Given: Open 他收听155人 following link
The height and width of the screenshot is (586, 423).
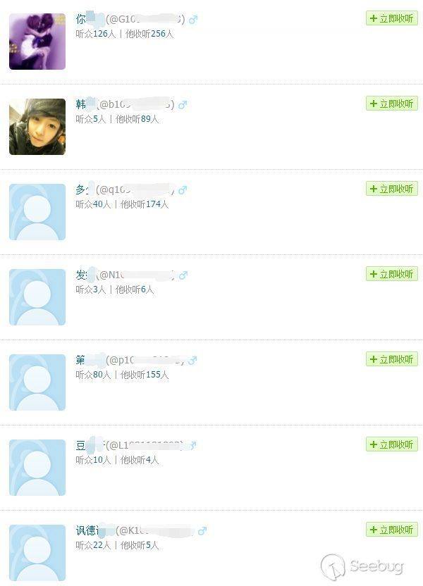Looking at the screenshot, I should [145, 375].
